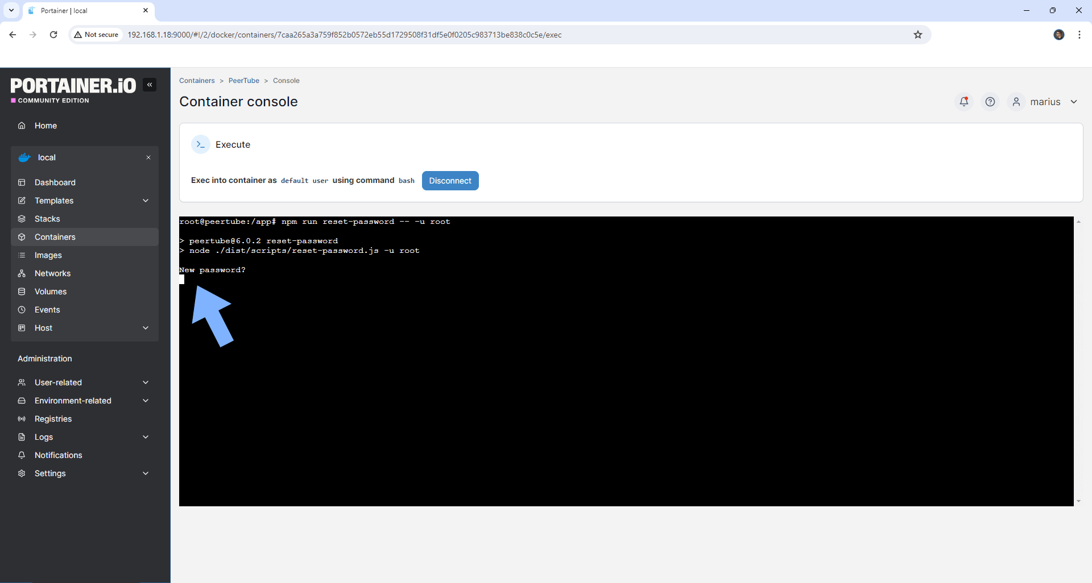Open the help question mark icon

990,102
